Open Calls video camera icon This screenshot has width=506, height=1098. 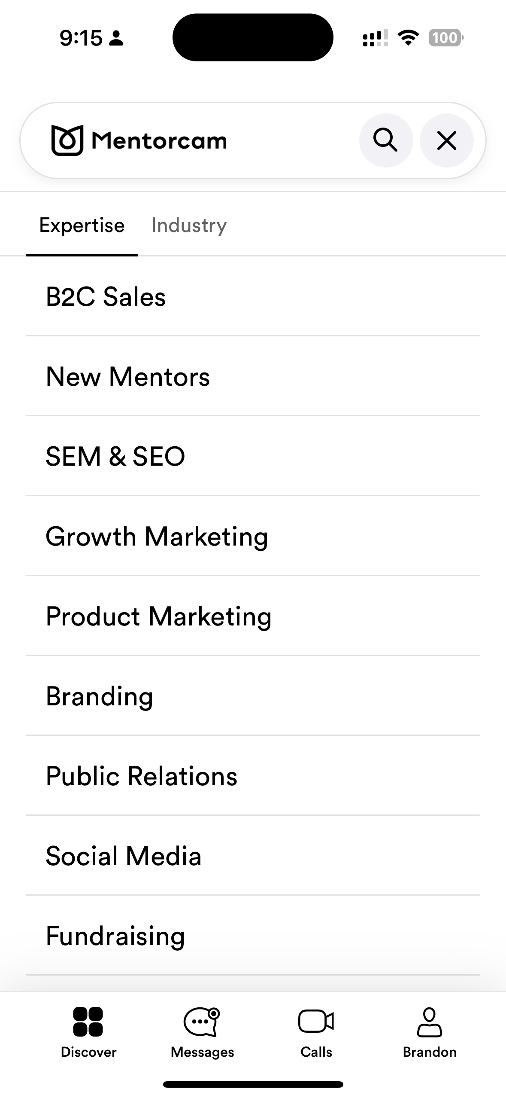point(316,1021)
